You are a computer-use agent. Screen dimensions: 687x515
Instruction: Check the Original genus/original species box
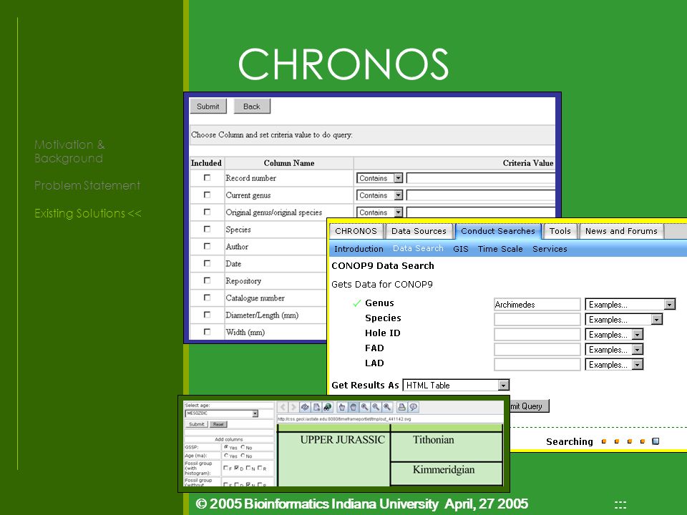click(208, 212)
